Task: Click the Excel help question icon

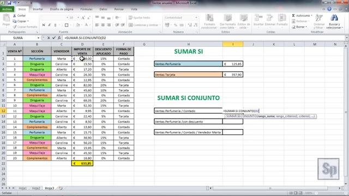Action: click(329, 9)
